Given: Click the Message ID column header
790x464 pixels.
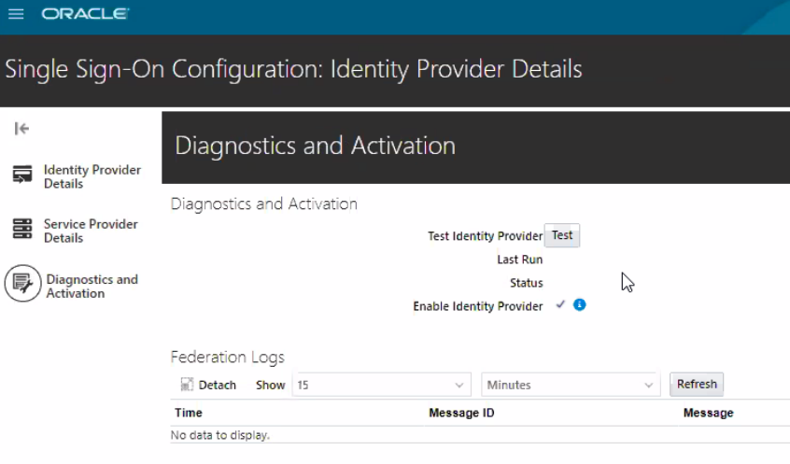Looking at the screenshot, I should (461, 413).
